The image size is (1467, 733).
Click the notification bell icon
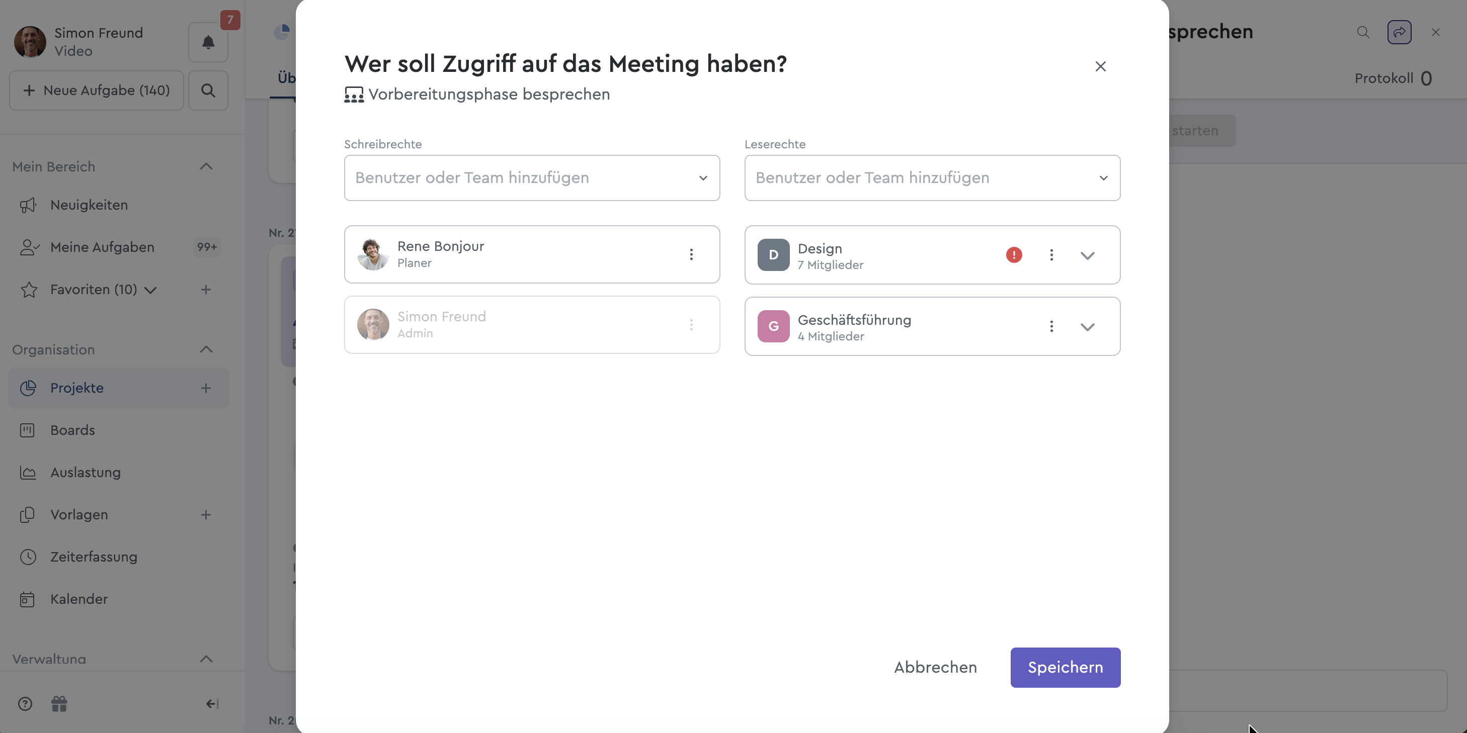(x=208, y=42)
